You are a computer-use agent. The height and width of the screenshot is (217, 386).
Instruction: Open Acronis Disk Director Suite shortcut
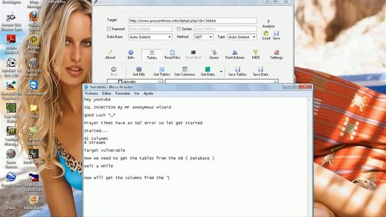(x=11, y=17)
